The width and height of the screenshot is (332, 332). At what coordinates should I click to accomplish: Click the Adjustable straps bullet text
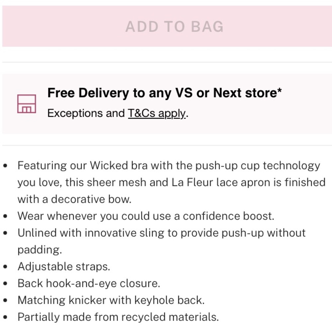pyautogui.click(x=64, y=267)
